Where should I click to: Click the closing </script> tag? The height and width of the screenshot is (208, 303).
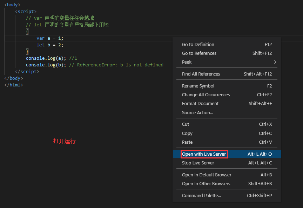[27, 71]
